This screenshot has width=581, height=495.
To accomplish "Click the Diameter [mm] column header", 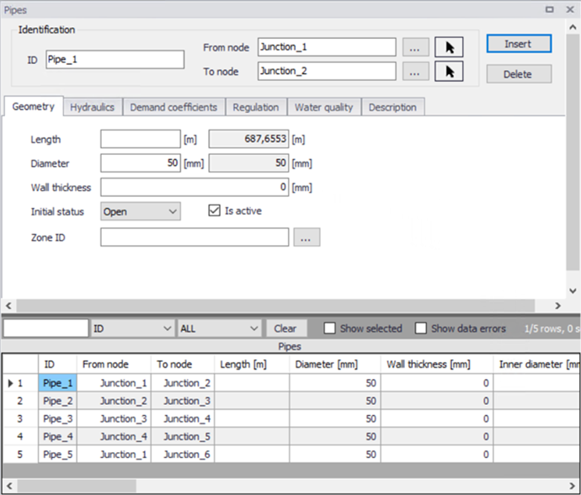I will (335, 365).
